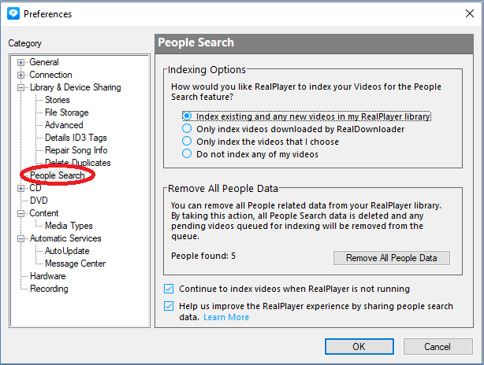Select Media Types in category tree
This screenshot has width=484, height=365.
(69, 226)
